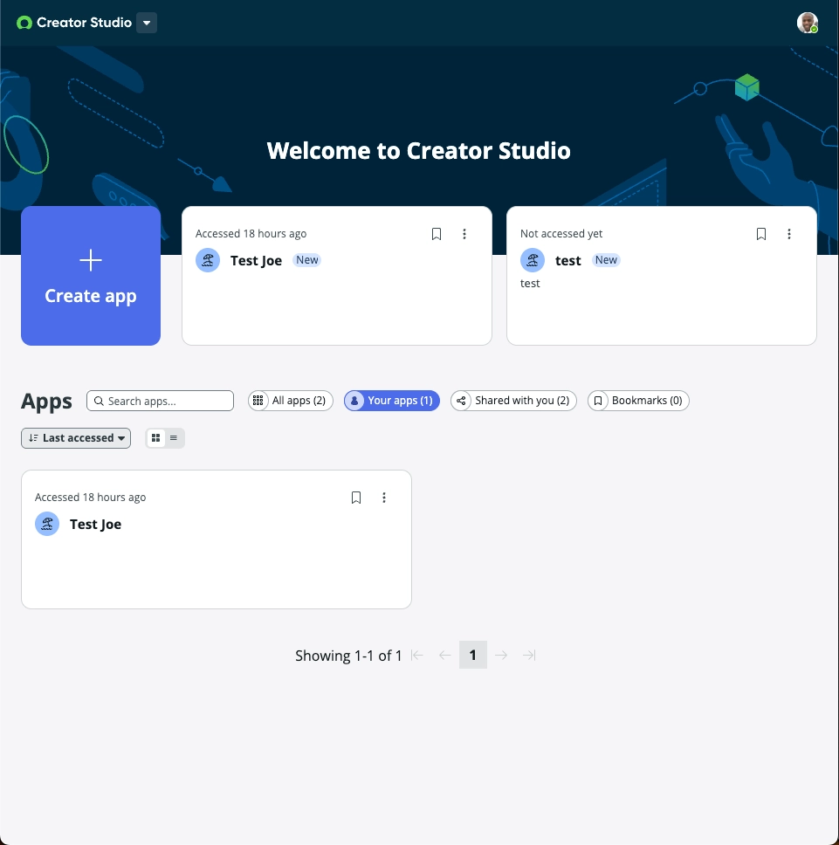Bookmark the 'test' featured app card
839x845 pixels.
click(761, 234)
